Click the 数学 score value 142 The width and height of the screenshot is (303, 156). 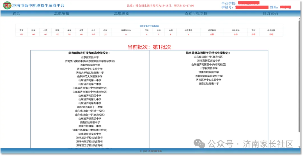(x=33, y=35)
